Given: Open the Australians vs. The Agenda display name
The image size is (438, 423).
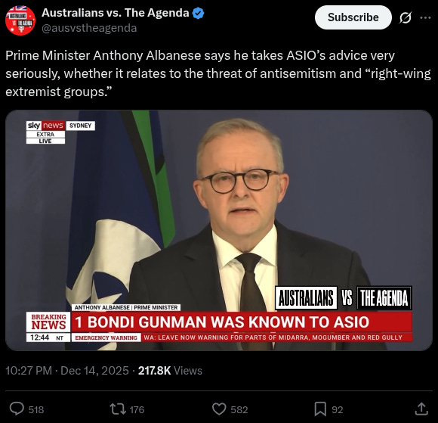Looking at the screenshot, I should pos(116,13).
